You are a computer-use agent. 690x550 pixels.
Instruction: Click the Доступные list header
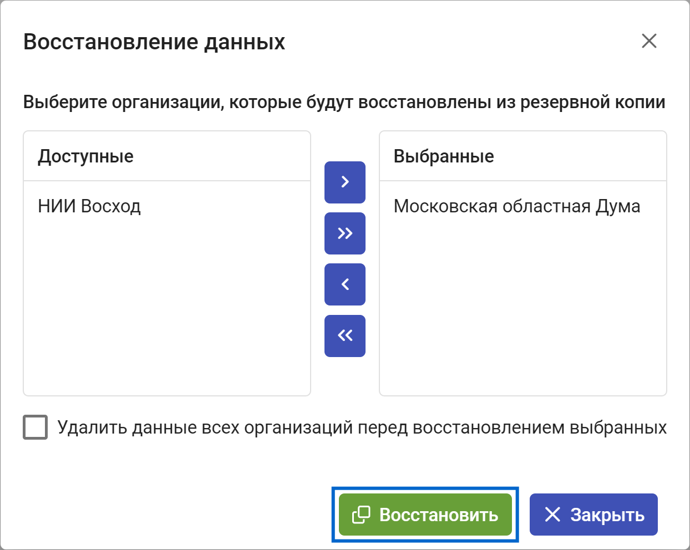85,156
